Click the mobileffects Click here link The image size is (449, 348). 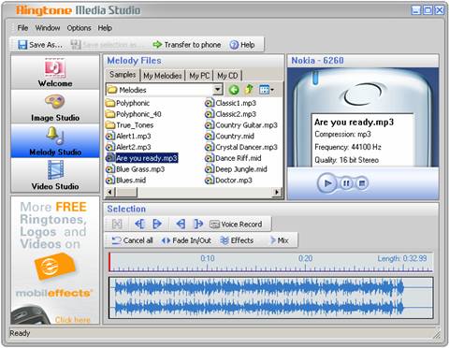72,320
